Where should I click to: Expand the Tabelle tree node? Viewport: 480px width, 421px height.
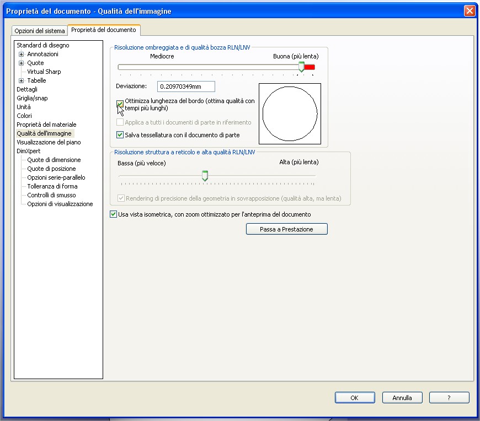click(x=21, y=80)
